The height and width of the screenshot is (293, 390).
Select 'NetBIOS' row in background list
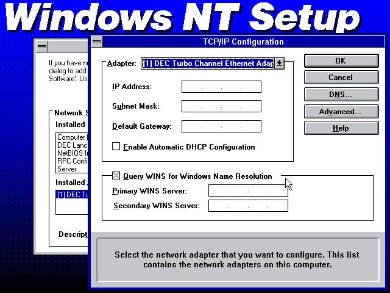tap(72, 153)
